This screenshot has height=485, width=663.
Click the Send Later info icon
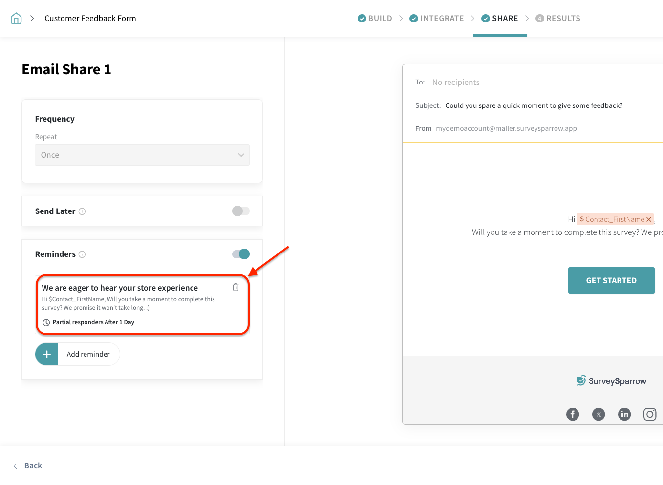(82, 211)
